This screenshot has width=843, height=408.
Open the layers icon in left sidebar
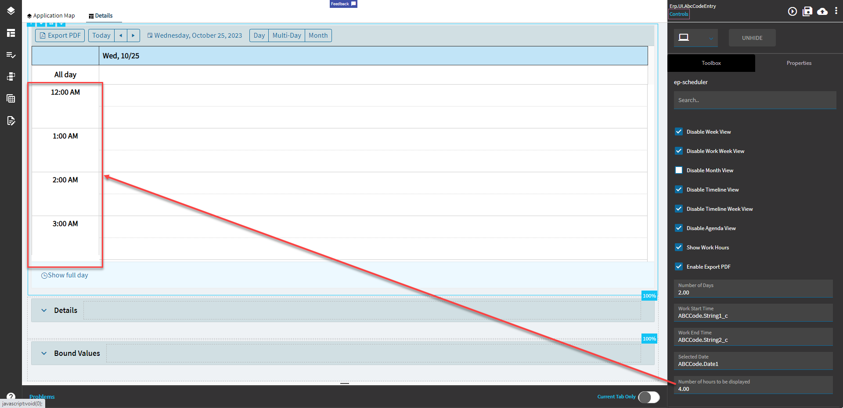[11, 11]
